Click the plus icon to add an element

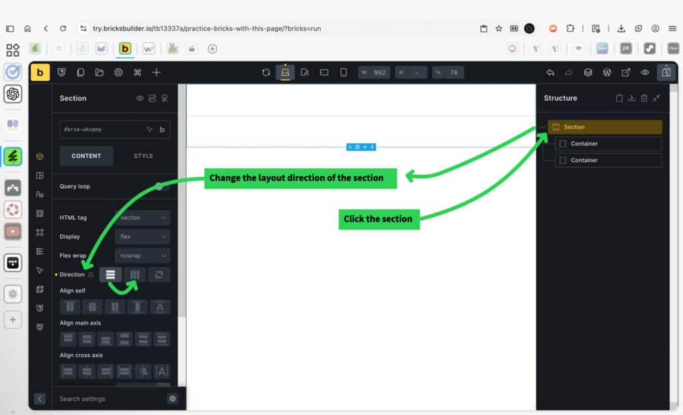pyautogui.click(x=156, y=72)
